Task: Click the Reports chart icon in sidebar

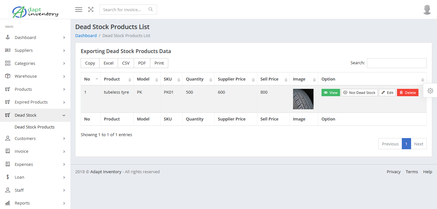Action: tap(7, 203)
